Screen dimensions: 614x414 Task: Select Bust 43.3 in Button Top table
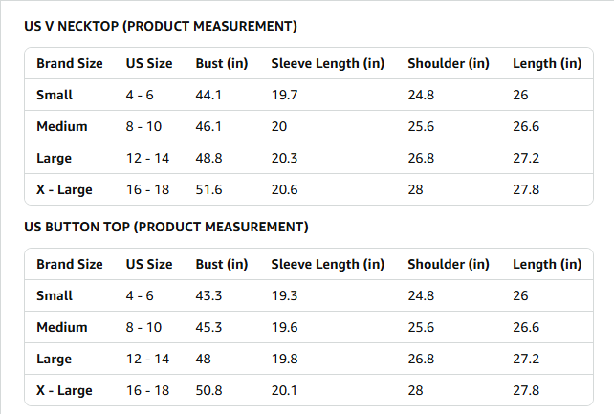[208, 296]
